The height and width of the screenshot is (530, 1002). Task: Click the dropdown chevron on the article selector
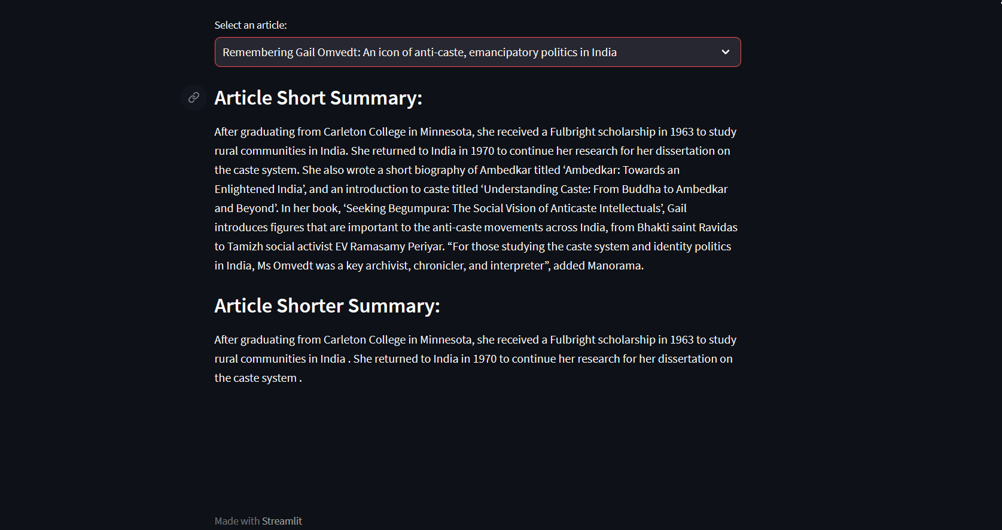tap(726, 52)
